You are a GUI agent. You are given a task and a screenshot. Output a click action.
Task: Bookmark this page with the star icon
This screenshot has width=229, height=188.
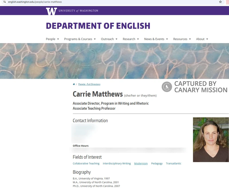click(220, 2)
